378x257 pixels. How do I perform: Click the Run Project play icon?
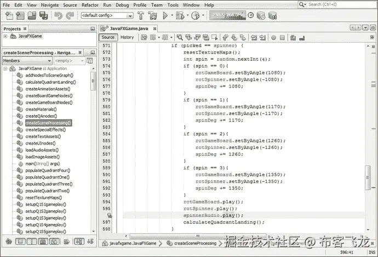click(165, 16)
